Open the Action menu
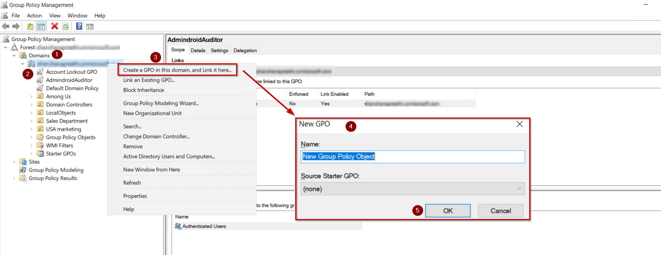 click(x=34, y=16)
